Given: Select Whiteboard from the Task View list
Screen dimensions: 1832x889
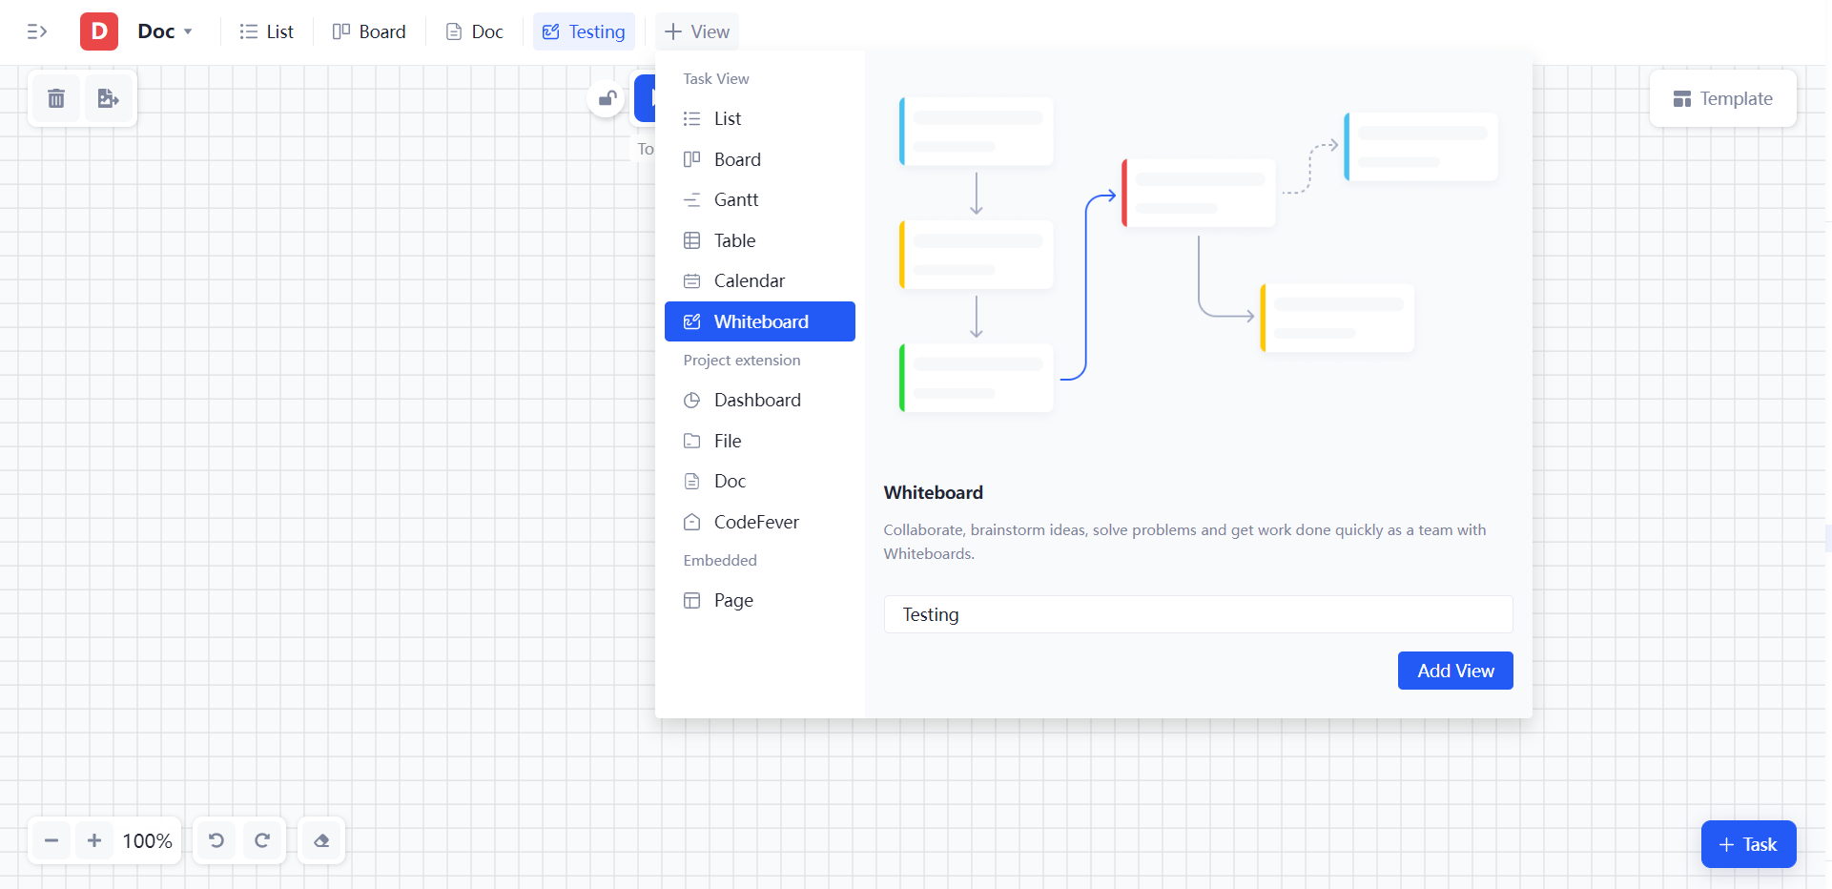Looking at the screenshot, I should (x=760, y=321).
